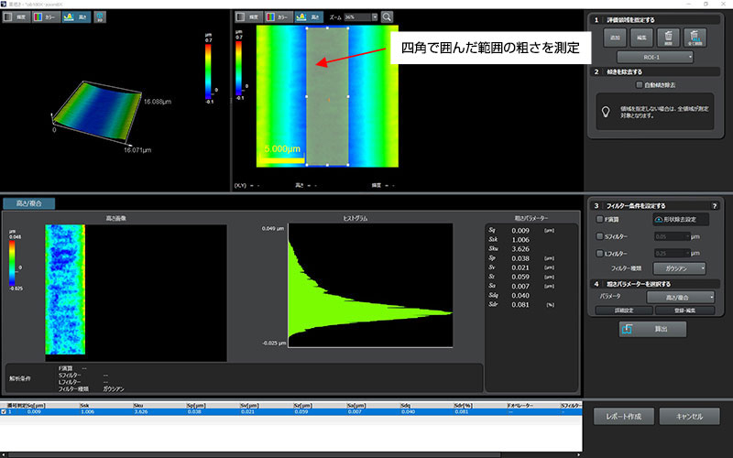Toggle the F演算 checkbox
This screenshot has width=733, height=458.
[600, 220]
